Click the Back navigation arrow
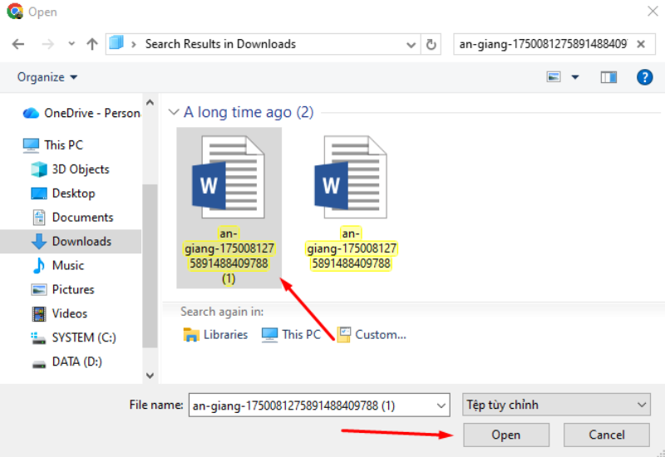 (x=18, y=44)
